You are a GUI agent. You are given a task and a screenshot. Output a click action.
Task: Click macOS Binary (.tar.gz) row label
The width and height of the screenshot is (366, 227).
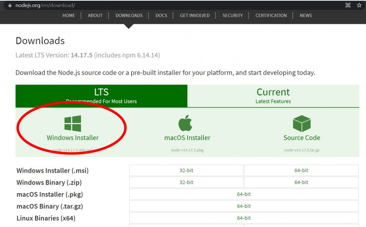coord(50,206)
